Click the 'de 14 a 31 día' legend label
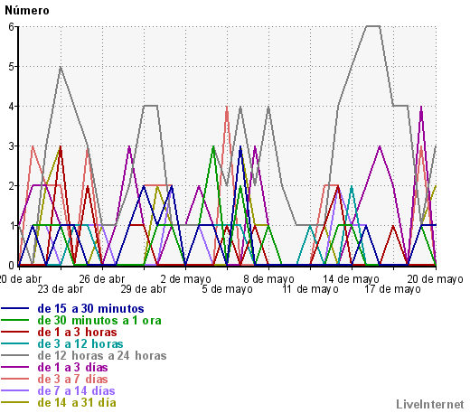The height and width of the screenshot is (413, 470). 77,403
